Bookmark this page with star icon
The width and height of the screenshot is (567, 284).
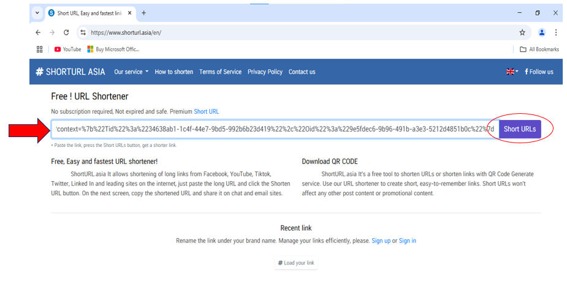[522, 32]
